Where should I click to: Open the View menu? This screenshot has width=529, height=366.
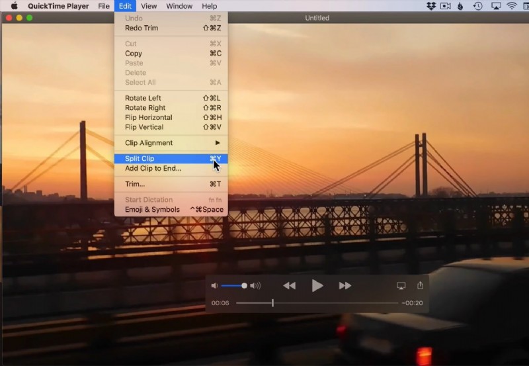point(149,6)
